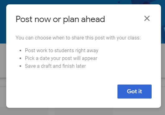
Task: Confirm the tip with Got it button
Action: (135, 91)
